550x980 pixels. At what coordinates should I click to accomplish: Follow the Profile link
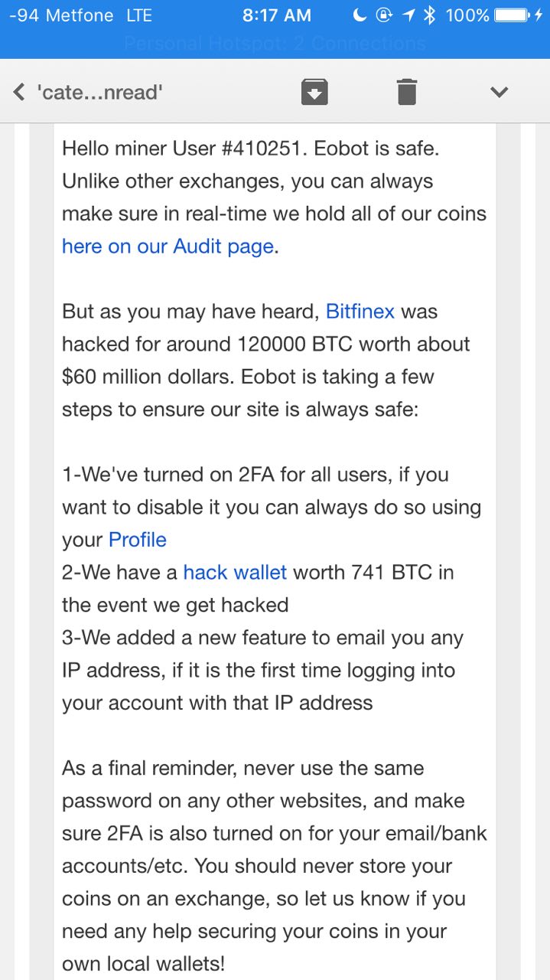click(138, 540)
